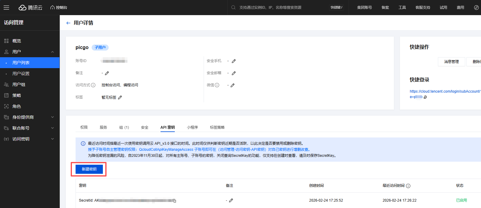Click the back arrow beside 用户详情
Screen dimensions: 481x208
click(x=68, y=23)
